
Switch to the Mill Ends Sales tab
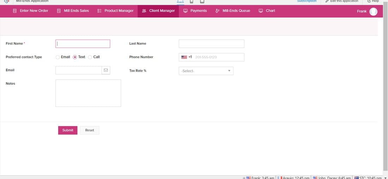pos(73,11)
